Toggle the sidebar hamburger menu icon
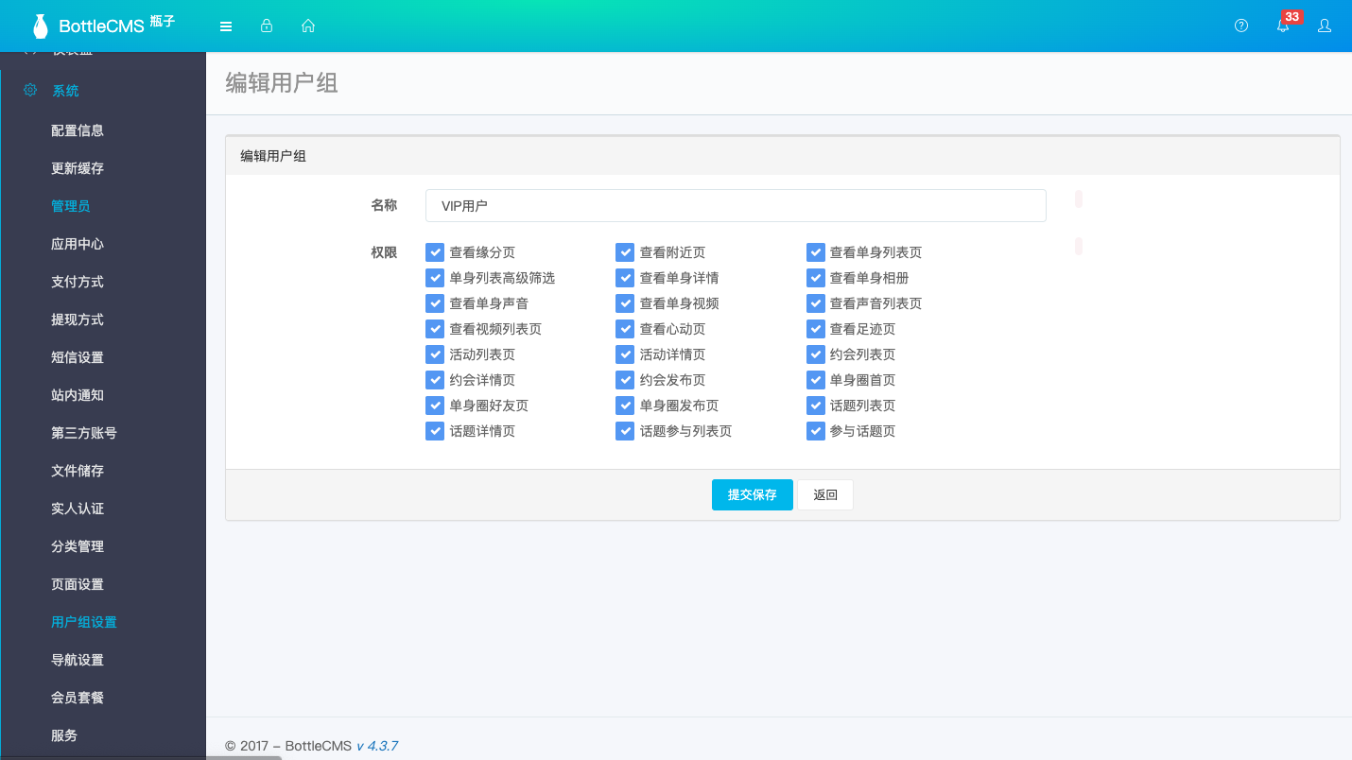1352x760 pixels. 226,26
